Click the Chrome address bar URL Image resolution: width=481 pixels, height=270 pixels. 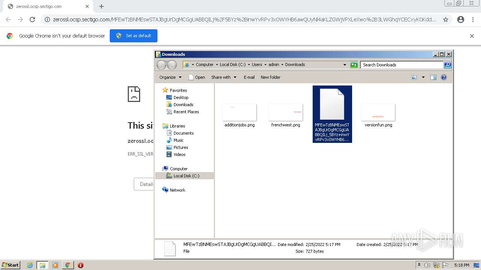tap(244, 19)
